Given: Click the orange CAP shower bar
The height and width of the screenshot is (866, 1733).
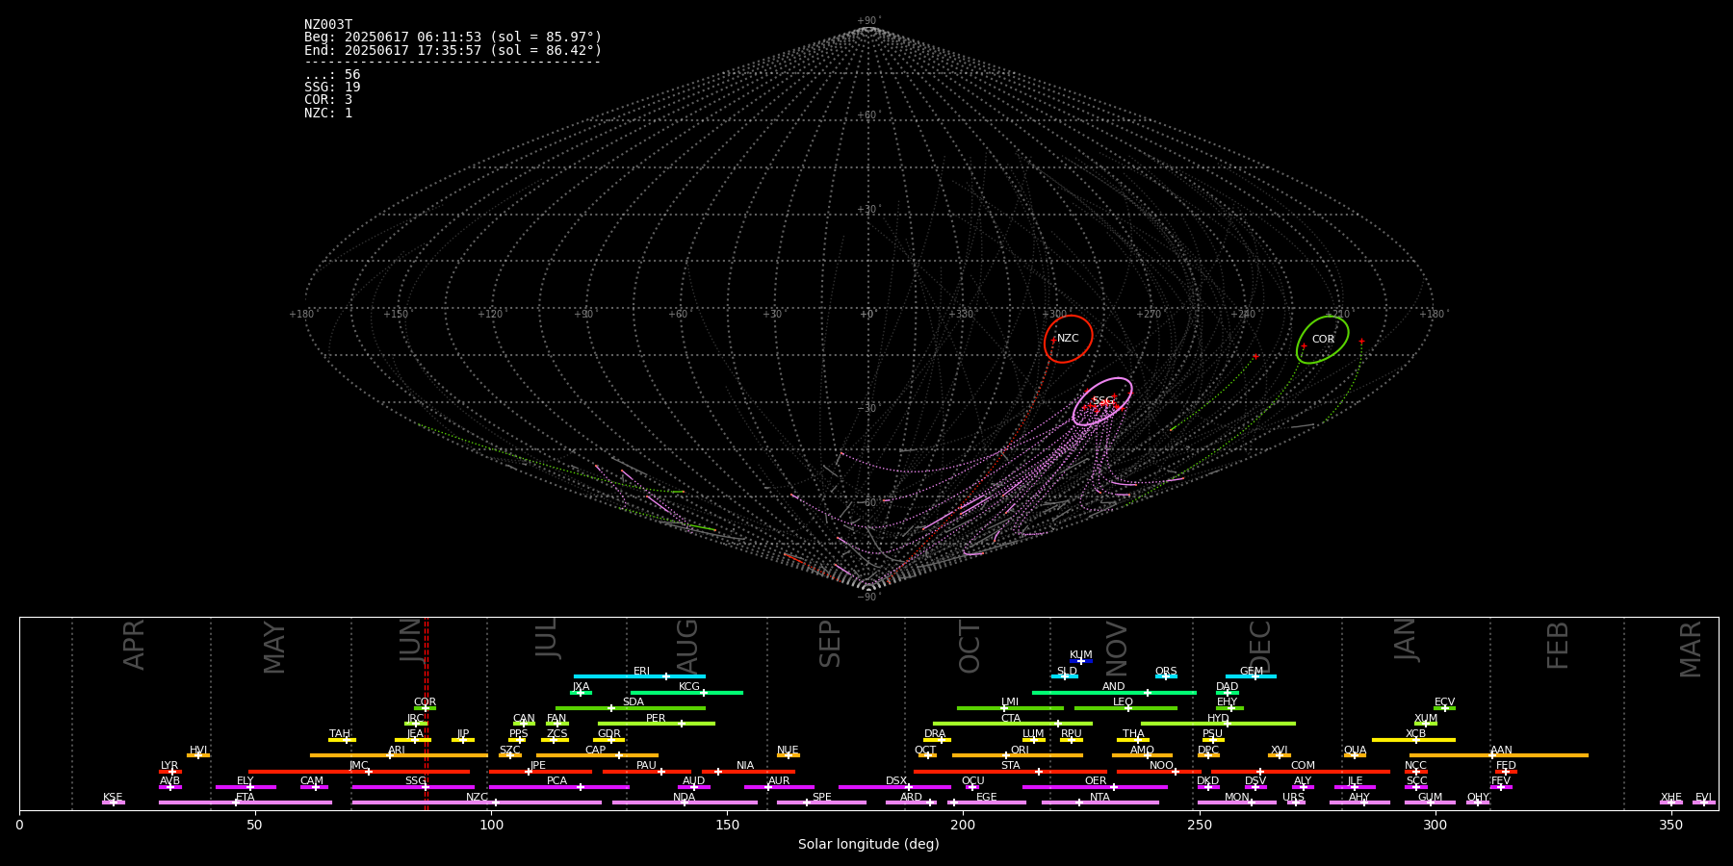Looking at the screenshot, I should [597, 755].
